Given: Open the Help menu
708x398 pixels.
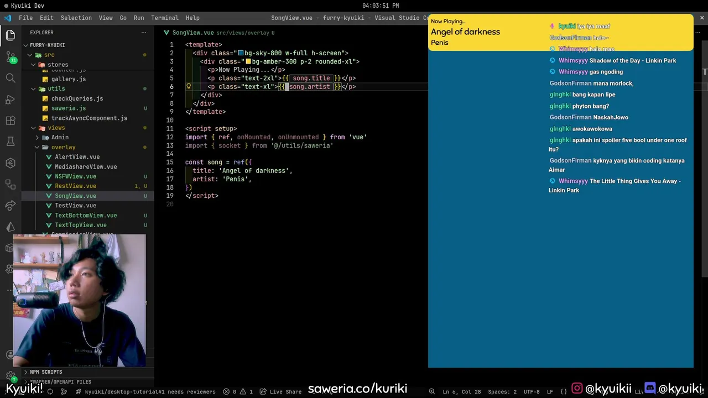Looking at the screenshot, I should (x=192, y=18).
